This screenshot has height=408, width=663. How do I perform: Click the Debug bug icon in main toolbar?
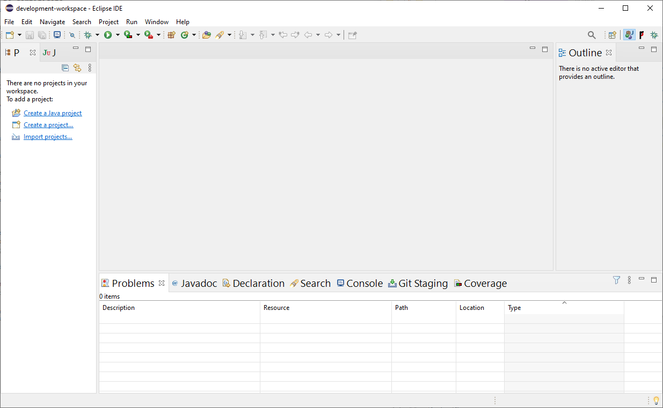[x=88, y=35]
